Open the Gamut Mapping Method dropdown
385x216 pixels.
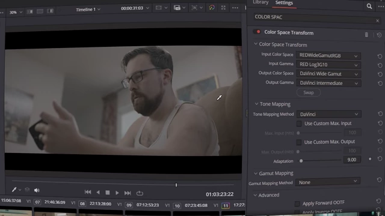pyautogui.click(x=328, y=182)
